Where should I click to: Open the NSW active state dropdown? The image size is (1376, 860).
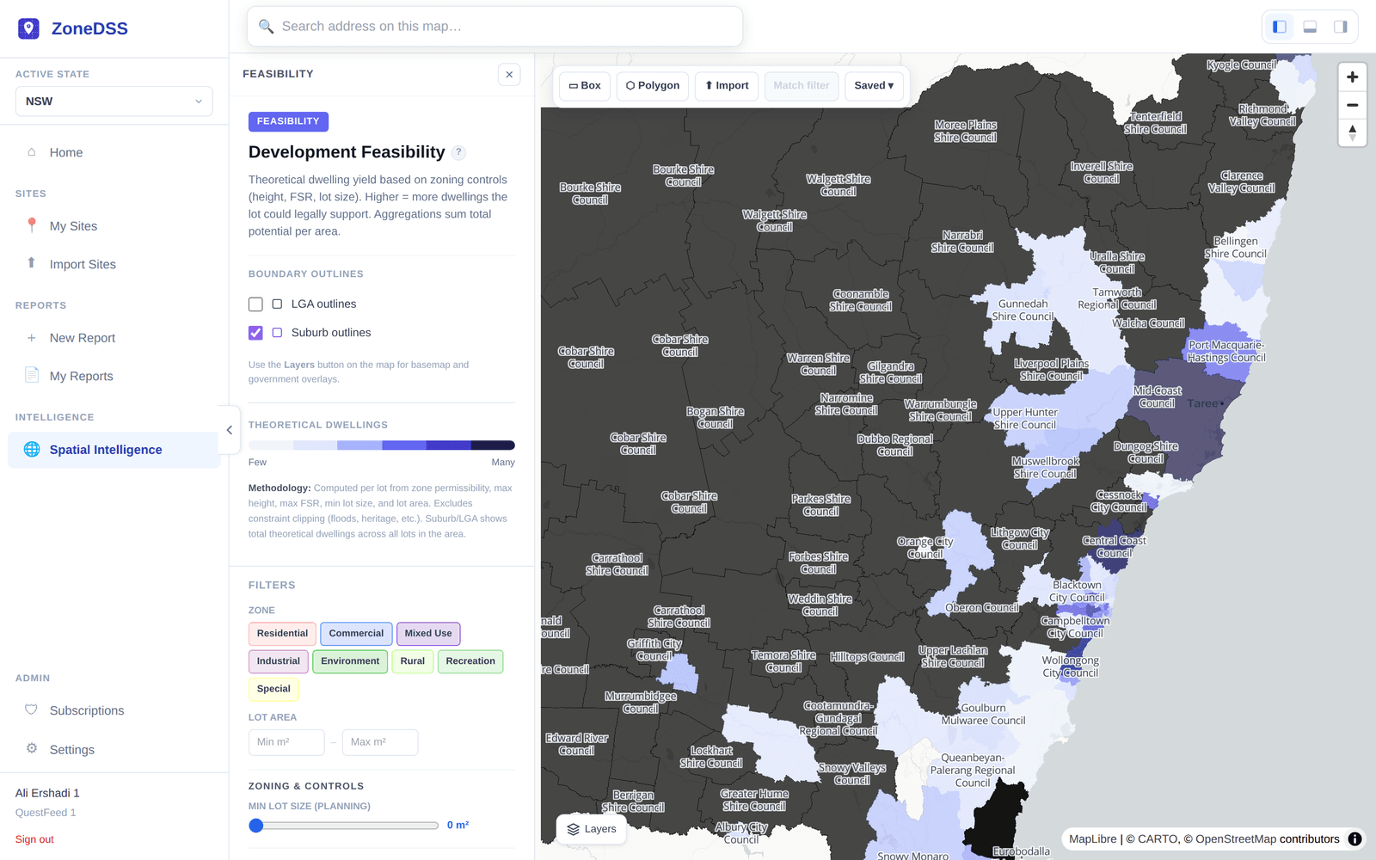114,101
